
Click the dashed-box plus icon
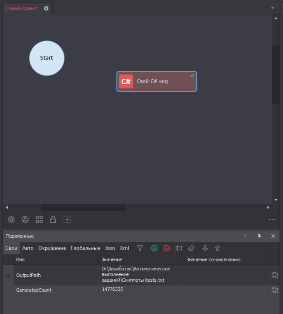tap(67, 219)
